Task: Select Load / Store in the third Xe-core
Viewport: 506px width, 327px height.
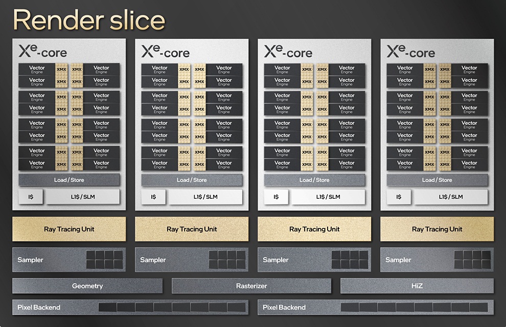Action: pos(314,180)
